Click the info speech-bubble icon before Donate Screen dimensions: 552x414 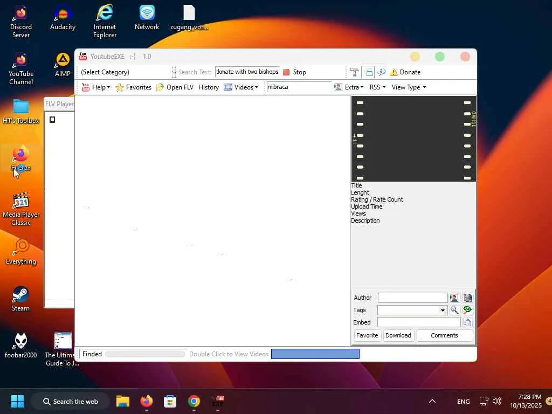point(381,72)
